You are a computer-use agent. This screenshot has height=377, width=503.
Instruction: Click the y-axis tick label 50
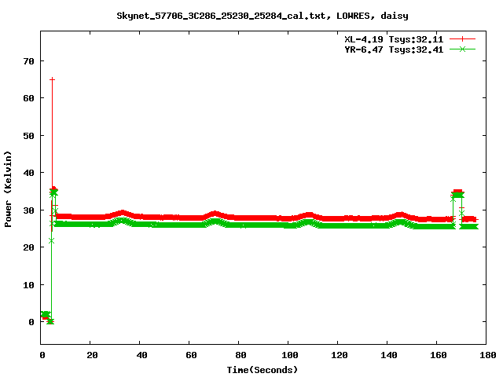point(28,136)
